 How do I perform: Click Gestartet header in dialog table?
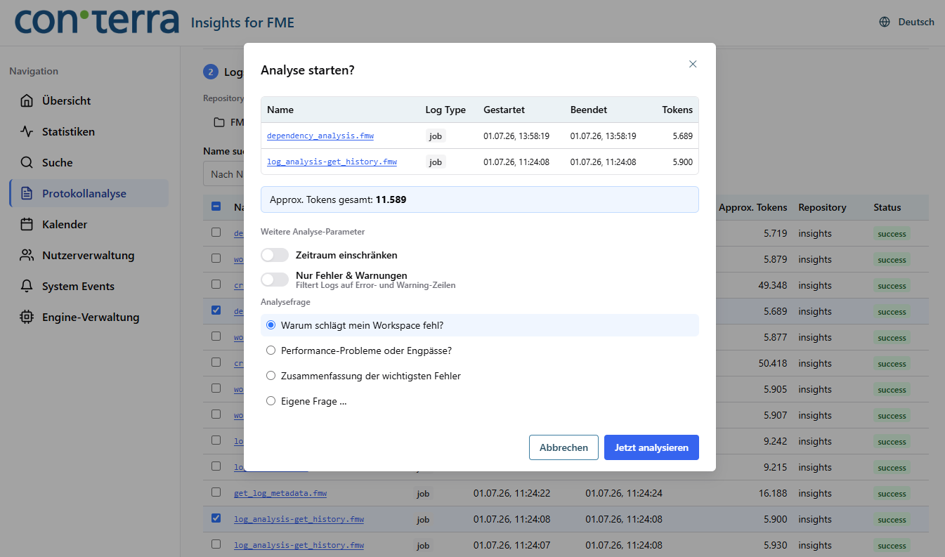(x=504, y=110)
